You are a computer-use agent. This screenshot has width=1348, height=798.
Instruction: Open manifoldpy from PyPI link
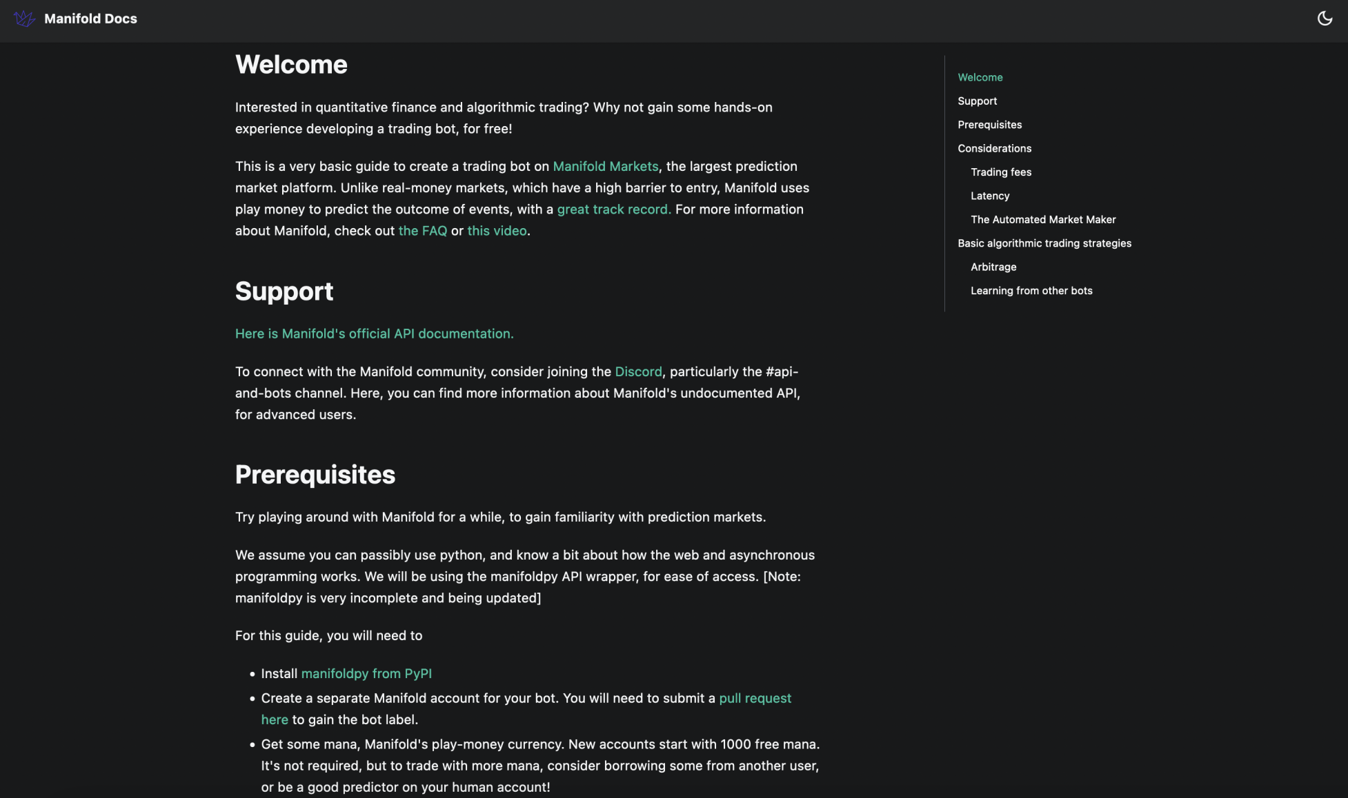click(x=366, y=673)
